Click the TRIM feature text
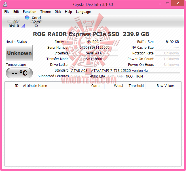 [x=139, y=76]
